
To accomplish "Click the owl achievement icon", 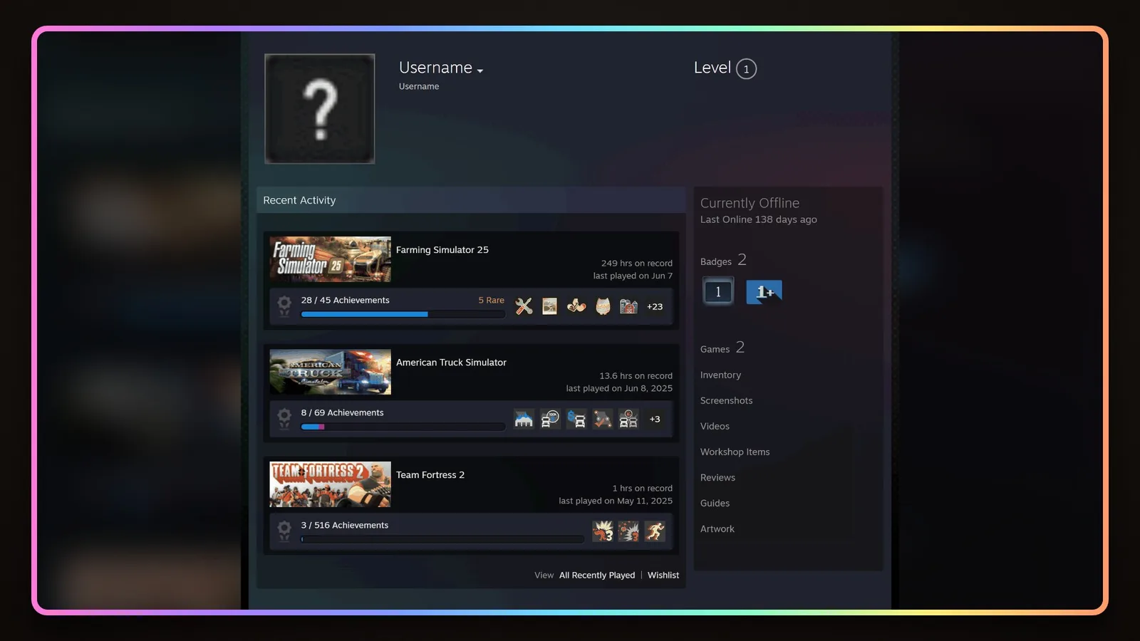I will 603,307.
